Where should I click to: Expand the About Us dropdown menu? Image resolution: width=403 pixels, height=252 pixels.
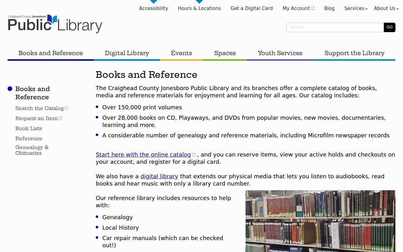pos(386,9)
